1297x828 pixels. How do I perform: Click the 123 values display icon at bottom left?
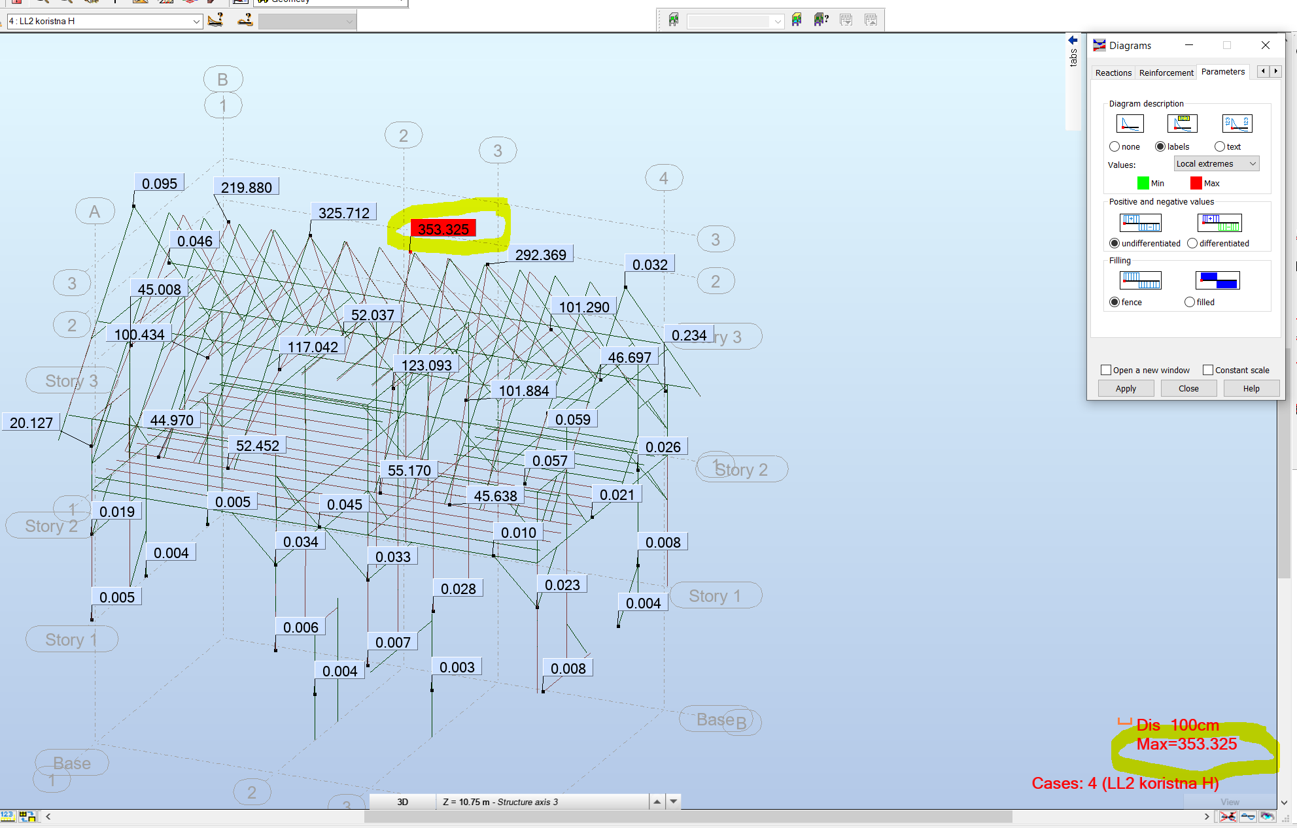(x=9, y=816)
